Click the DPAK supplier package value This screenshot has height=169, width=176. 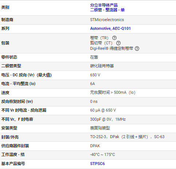pos(95,146)
